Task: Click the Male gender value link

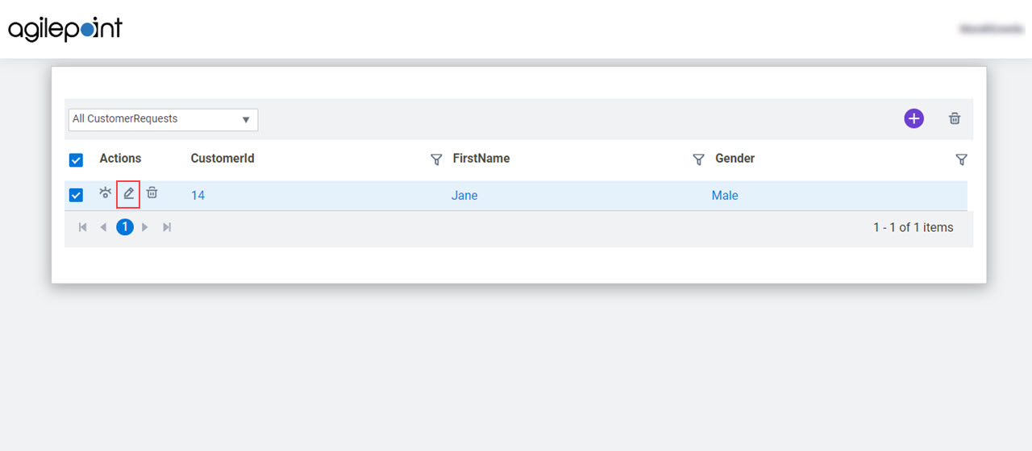Action: (725, 195)
